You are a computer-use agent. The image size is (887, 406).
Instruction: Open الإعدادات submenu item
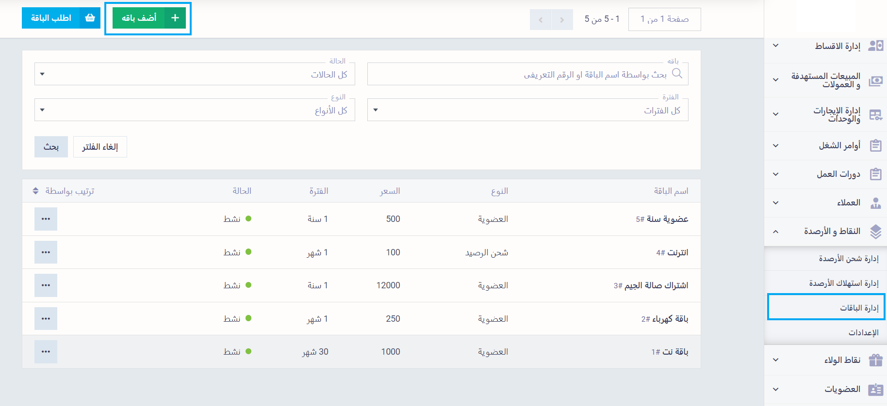coord(863,332)
